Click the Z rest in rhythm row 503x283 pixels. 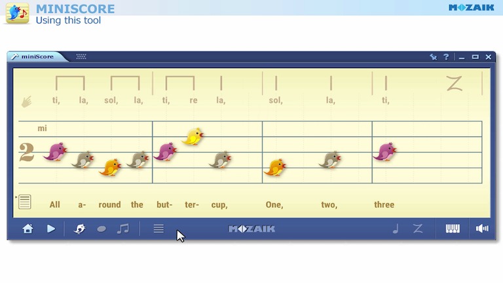point(454,83)
